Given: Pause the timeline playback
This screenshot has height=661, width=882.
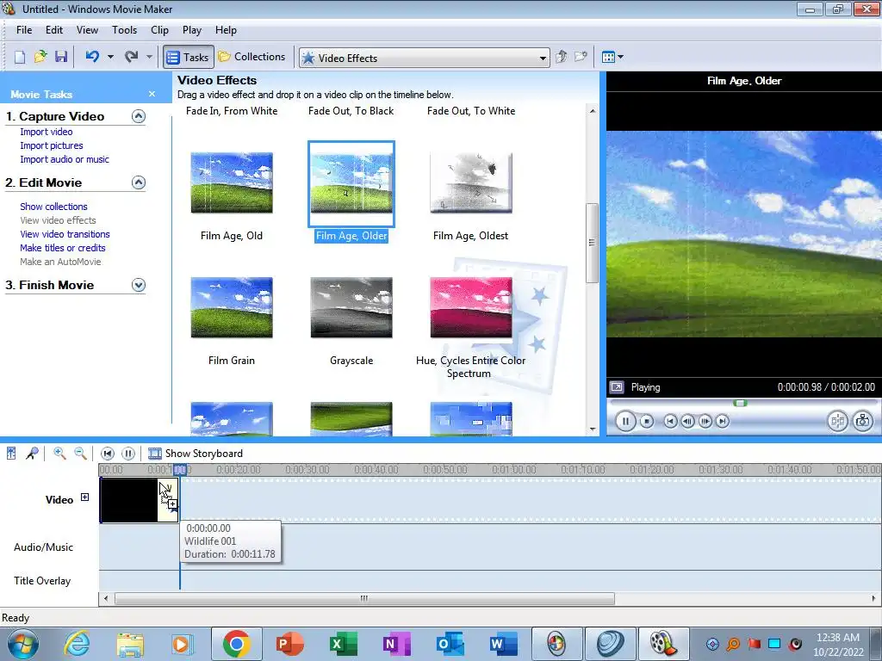Looking at the screenshot, I should point(128,453).
